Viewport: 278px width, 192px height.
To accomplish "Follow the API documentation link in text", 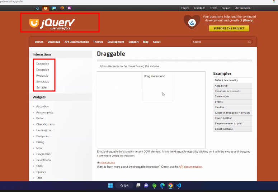I will pyautogui.click(x=190, y=167).
